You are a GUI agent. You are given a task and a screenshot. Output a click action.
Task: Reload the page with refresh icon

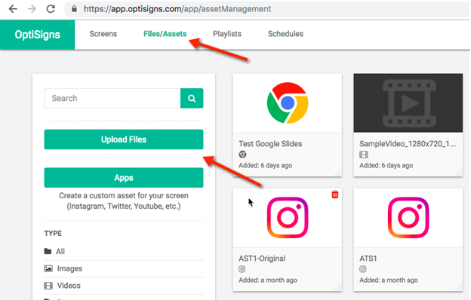click(51, 9)
